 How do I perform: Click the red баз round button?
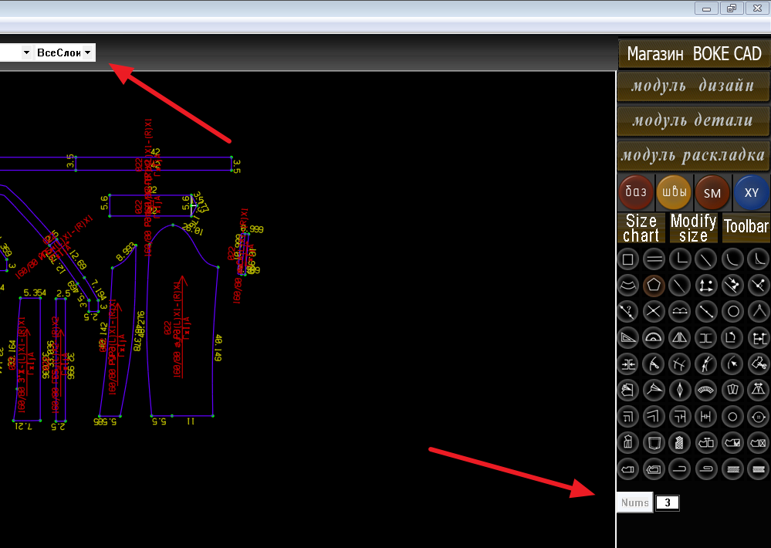coord(636,192)
